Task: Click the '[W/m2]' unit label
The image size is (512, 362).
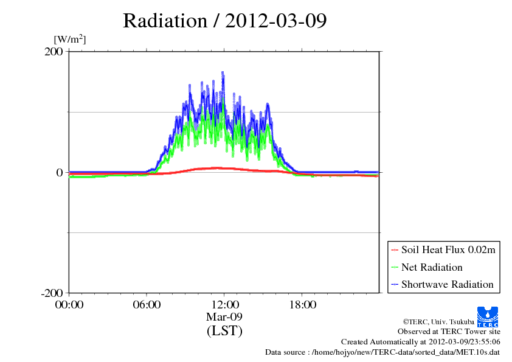Action: [x=70, y=39]
